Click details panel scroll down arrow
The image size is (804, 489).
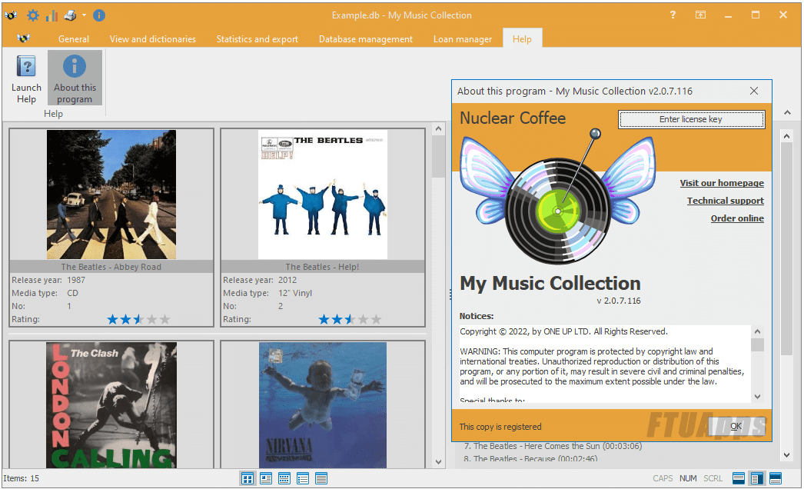787,455
